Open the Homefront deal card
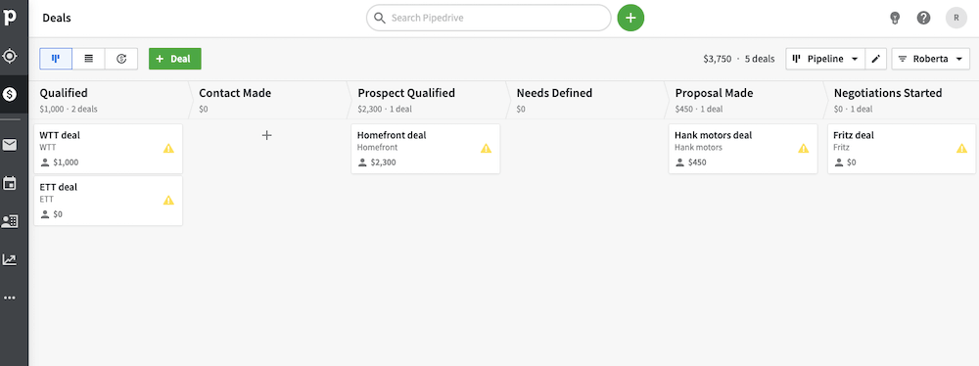The image size is (979, 366). [x=425, y=149]
